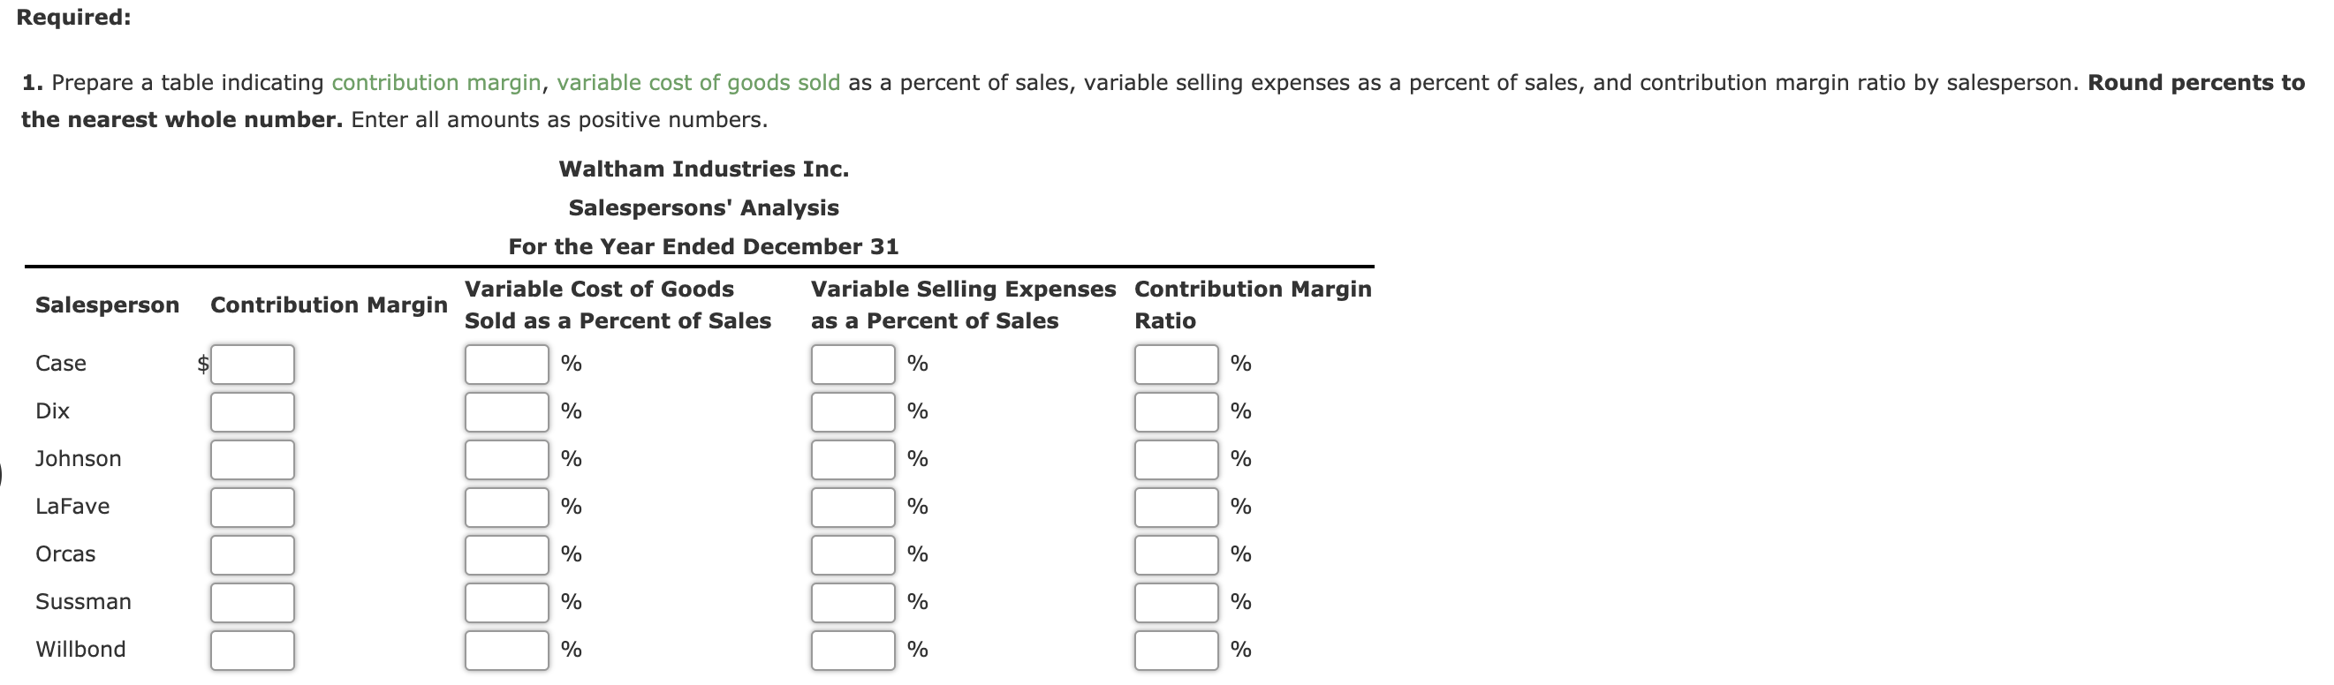
Task: Click Sussman's Contribution Margin Ratio field
Action: [1176, 603]
